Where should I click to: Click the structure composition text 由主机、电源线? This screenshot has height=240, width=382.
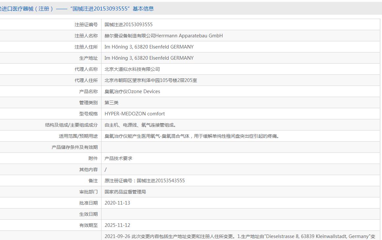coord(140,125)
